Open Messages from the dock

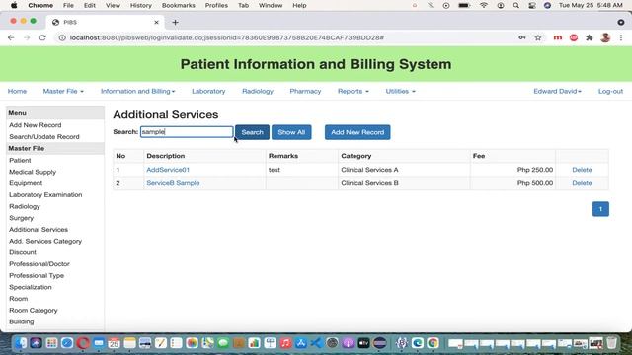click(x=223, y=343)
